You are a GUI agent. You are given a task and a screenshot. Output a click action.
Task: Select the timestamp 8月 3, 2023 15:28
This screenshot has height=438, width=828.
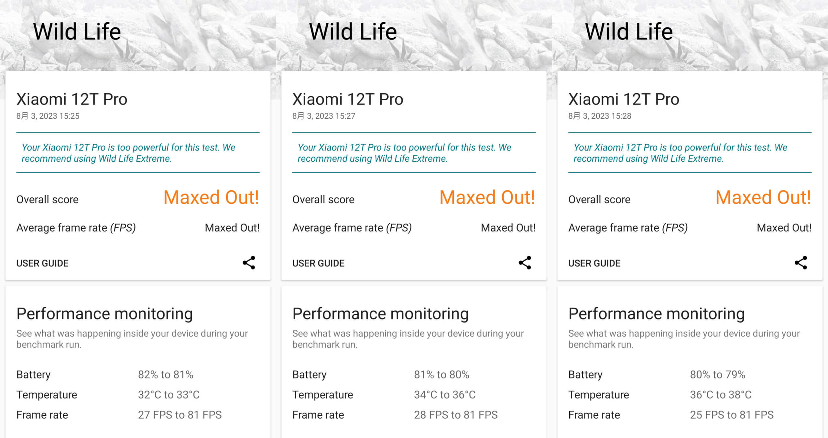coord(600,116)
